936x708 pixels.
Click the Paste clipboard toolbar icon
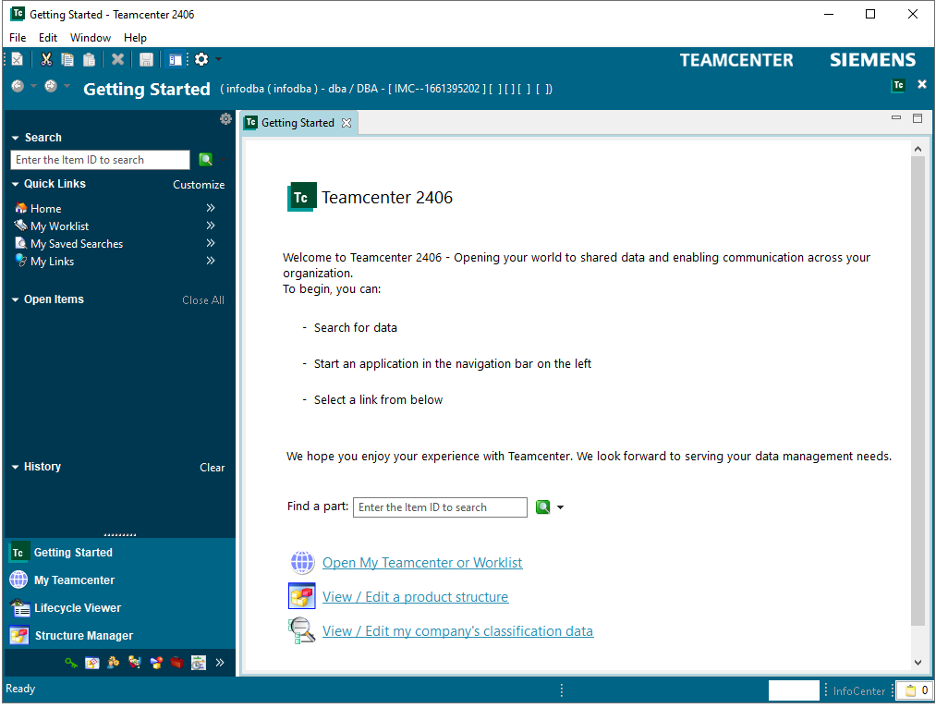89,59
